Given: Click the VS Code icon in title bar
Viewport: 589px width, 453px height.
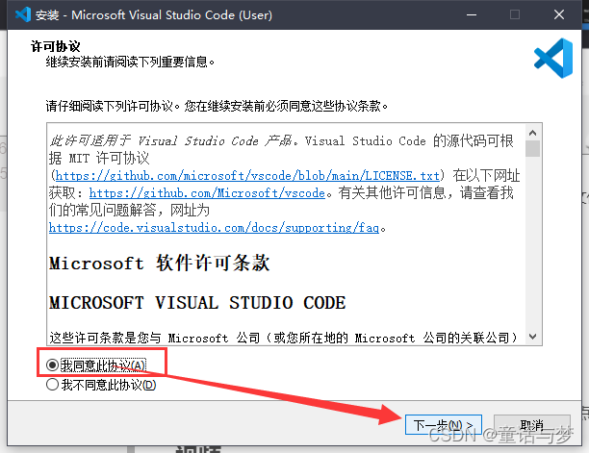Looking at the screenshot, I should pos(23,14).
